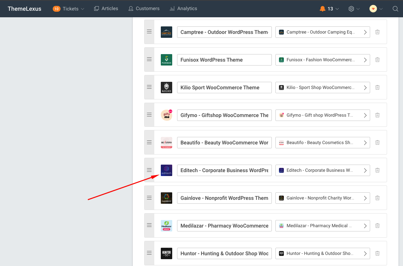Click the Beautifo logo thumbnail
The height and width of the screenshot is (266, 403).
(x=166, y=142)
